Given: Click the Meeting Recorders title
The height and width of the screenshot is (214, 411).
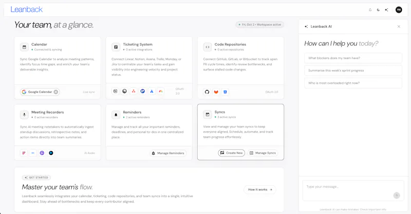Looking at the screenshot, I should [47, 112].
